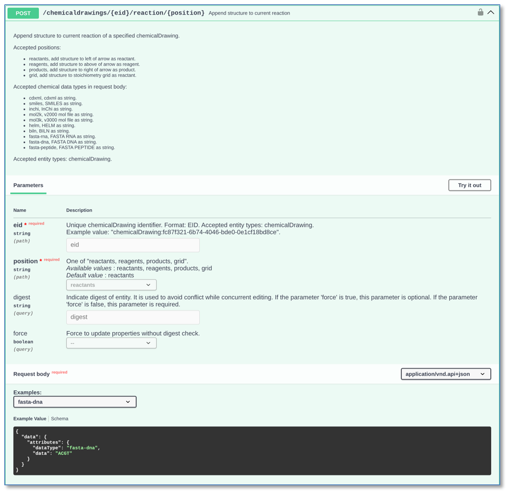Click the authorization lock icon
The image size is (508, 493).
pyautogui.click(x=480, y=12)
